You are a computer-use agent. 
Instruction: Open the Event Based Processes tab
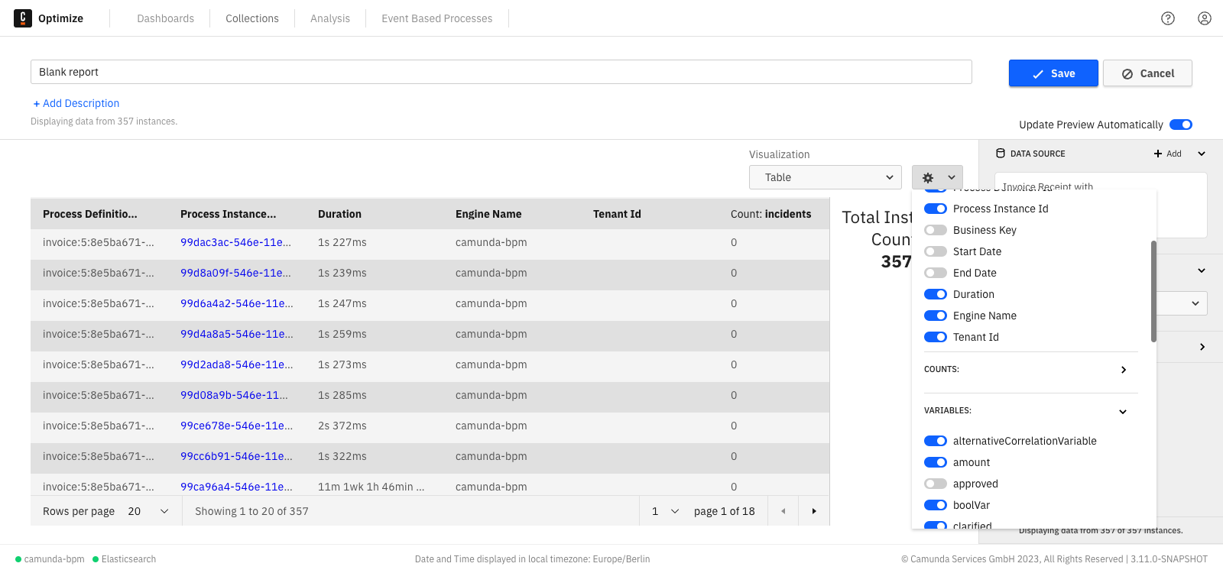click(437, 18)
